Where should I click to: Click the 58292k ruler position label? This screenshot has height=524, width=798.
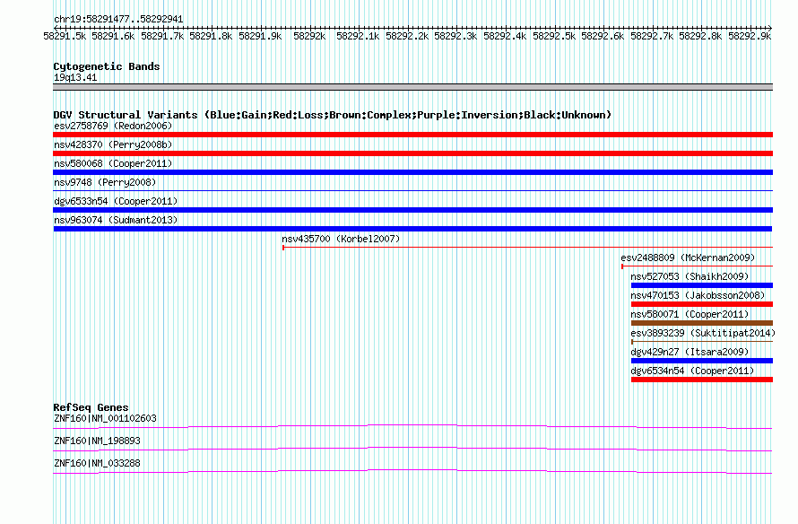coord(309,36)
